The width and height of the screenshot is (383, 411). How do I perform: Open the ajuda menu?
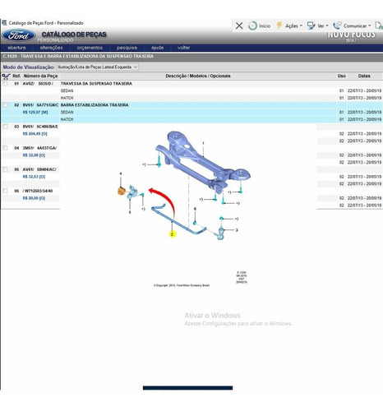pyautogui.click(x=158, y=48)
